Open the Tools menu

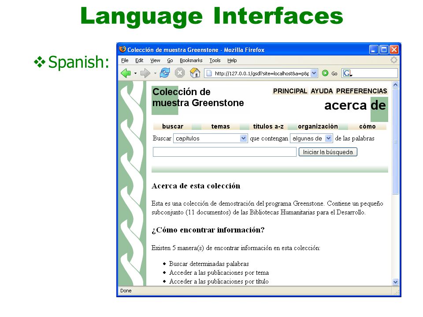[215, 60]
